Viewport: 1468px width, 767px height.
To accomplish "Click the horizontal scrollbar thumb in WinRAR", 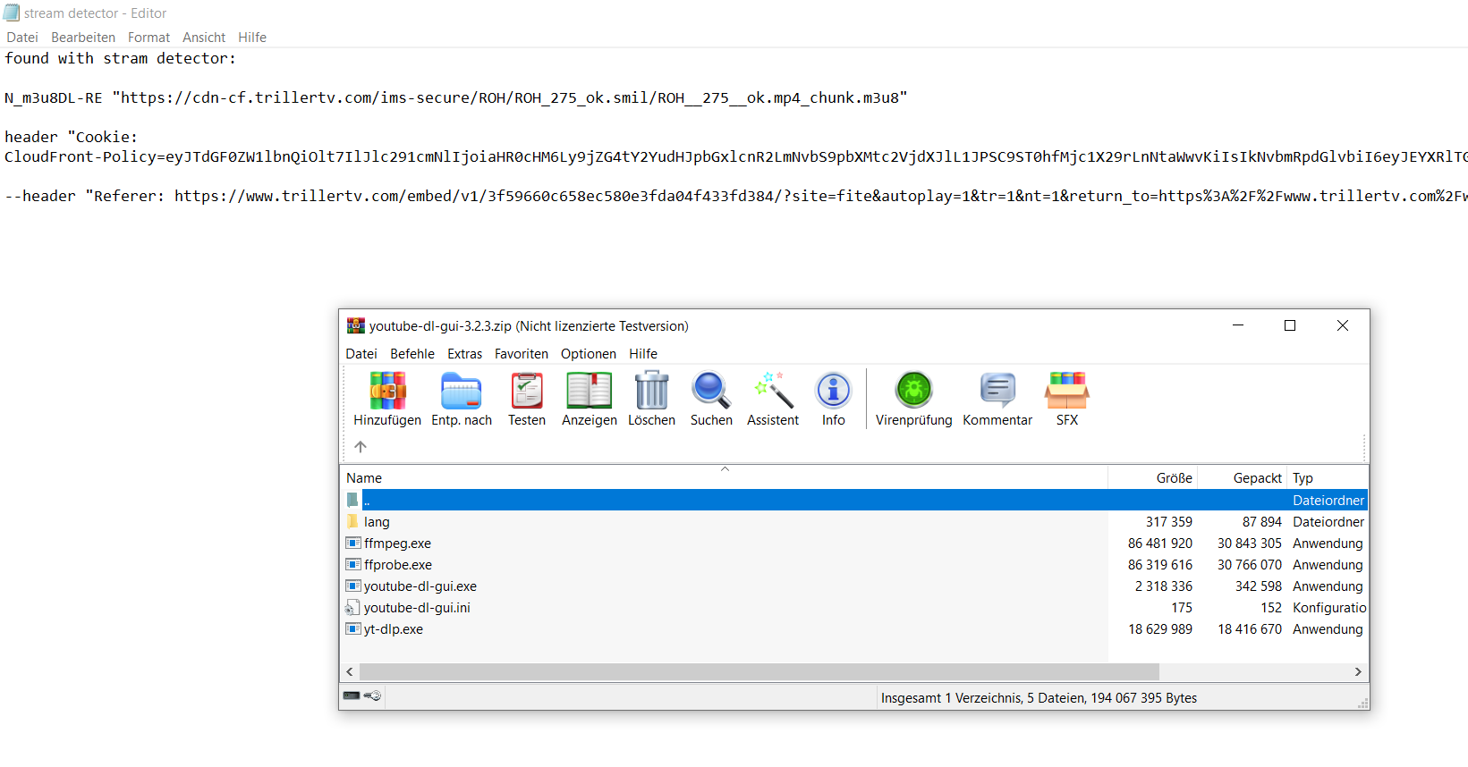I will tap(759, 671).
